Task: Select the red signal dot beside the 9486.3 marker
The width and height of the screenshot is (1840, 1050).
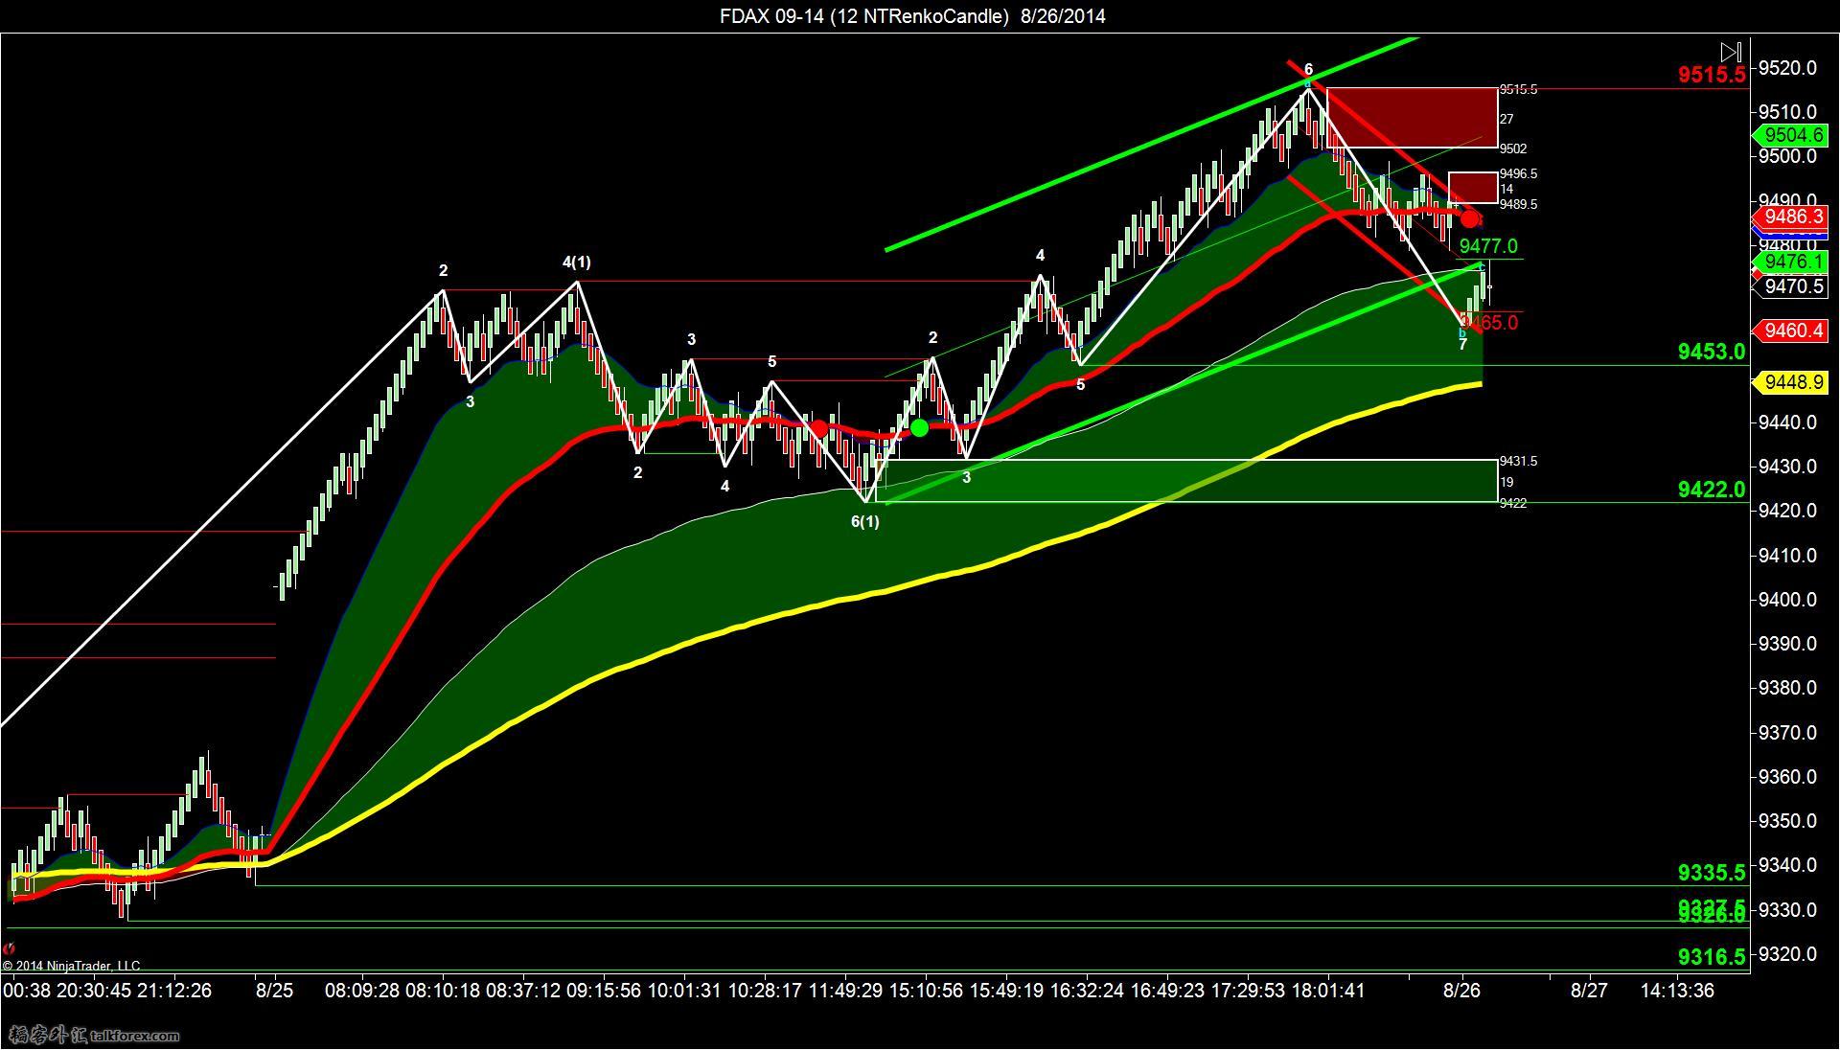Action: point(1469,219)
